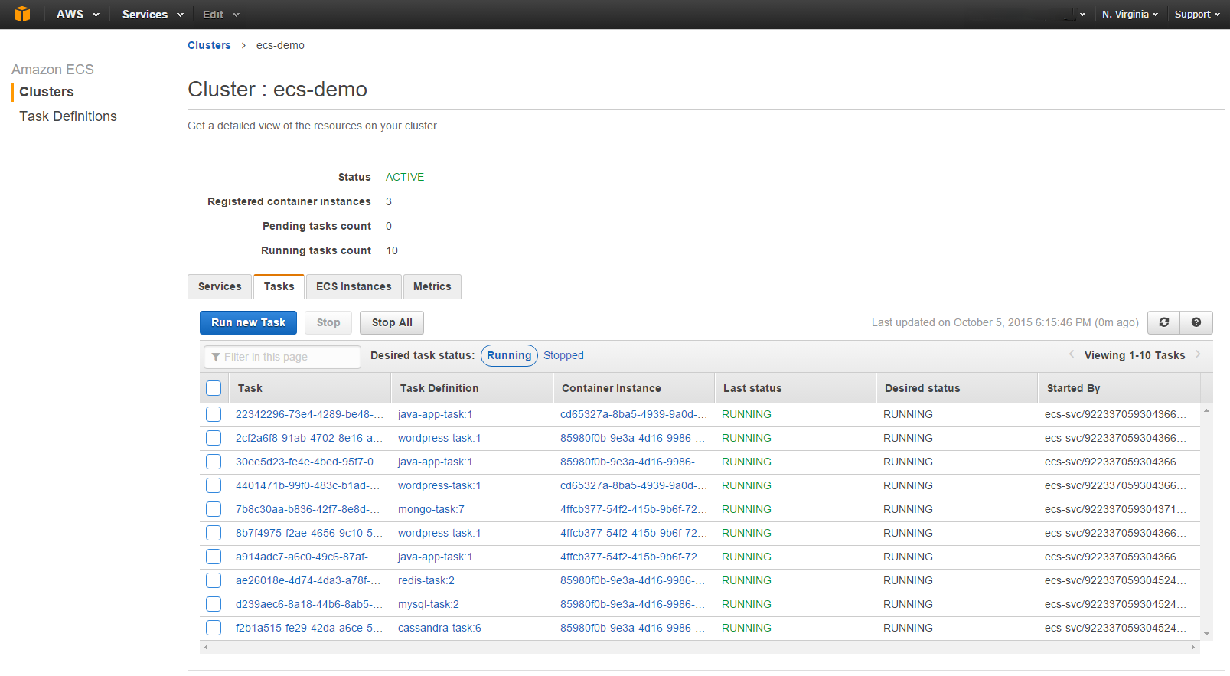The image size is (1230, 676).
Task: Check the box for task 8b7f4975-f2ae
Action: [x=214, y=533]
